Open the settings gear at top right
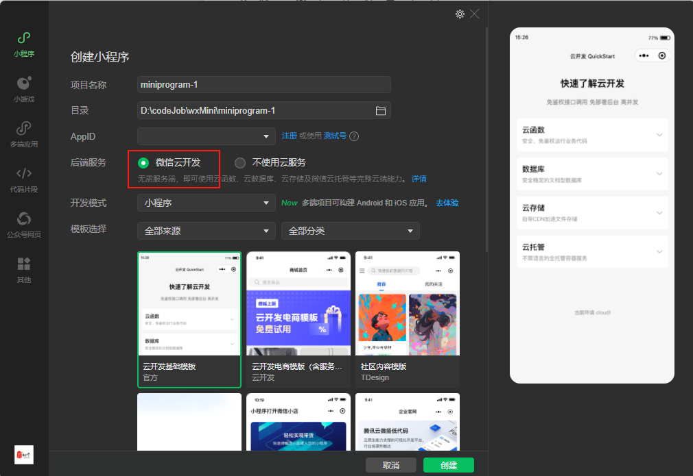The image size is (693, 476). click(460, 13)
